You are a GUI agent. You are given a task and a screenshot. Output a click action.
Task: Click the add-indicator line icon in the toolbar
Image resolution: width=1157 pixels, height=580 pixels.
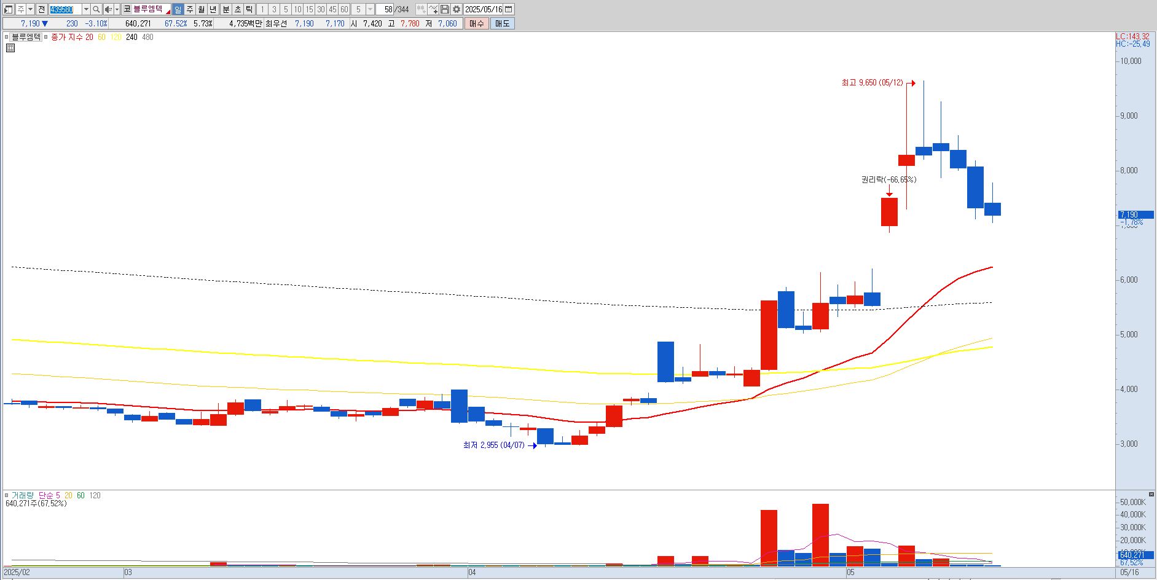(x=433, y=9)
